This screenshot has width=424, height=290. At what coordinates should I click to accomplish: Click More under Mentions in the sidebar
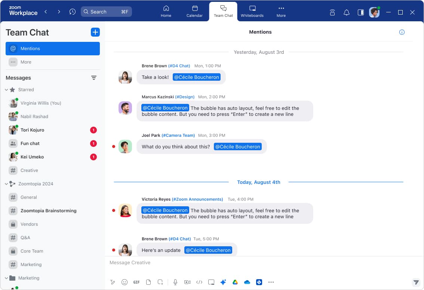click(53, 62)
